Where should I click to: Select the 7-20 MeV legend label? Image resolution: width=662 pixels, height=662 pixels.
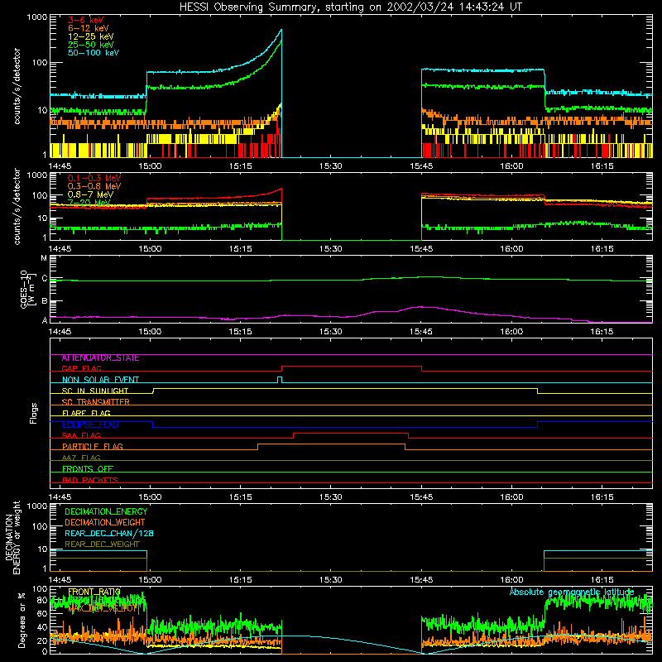point(89,203)
